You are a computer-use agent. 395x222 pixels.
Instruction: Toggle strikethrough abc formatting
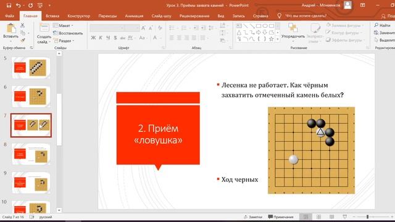pos(123,38)
